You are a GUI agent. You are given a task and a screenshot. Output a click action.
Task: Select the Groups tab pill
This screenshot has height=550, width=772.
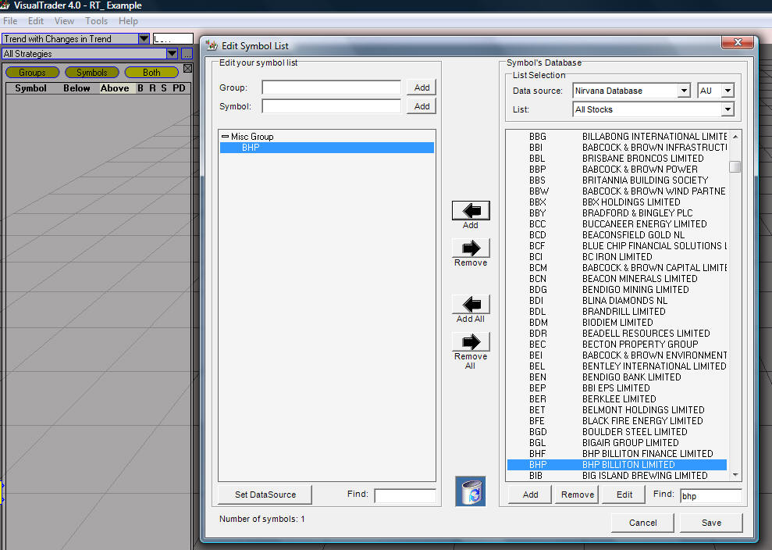pos(33,73)
